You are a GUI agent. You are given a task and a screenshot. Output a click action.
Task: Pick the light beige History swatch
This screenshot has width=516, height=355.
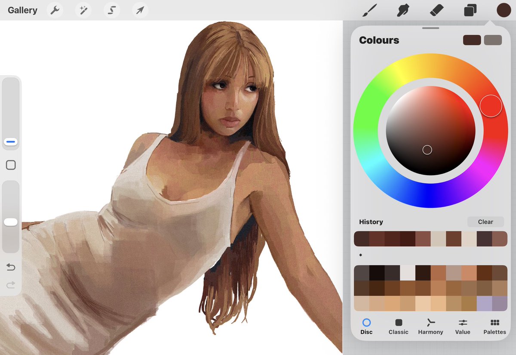[x=439, y=239]
